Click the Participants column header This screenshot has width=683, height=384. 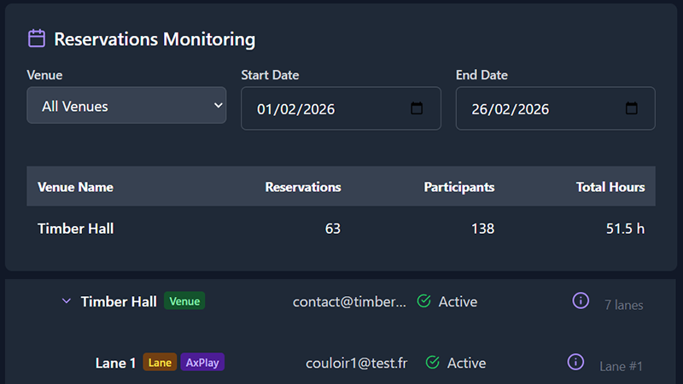[458, 187]
